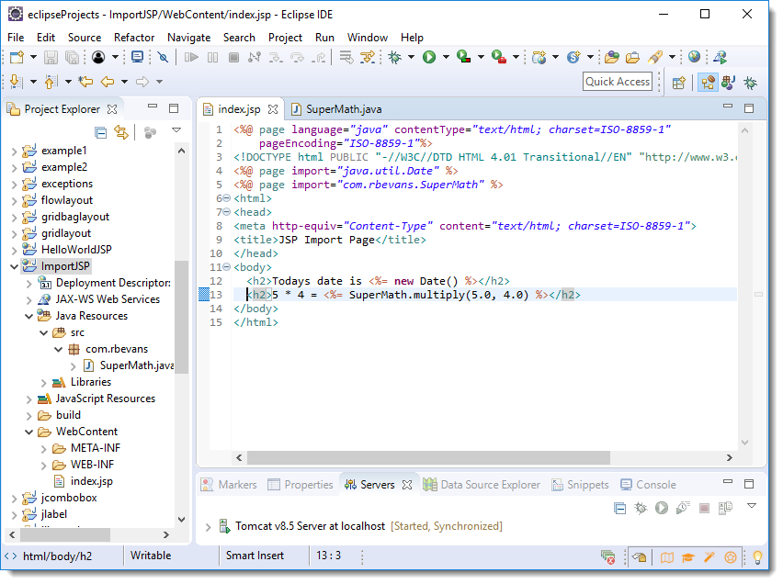
Task: Click the New wizard toolbar icon
Action: click(x=17, y=58)
